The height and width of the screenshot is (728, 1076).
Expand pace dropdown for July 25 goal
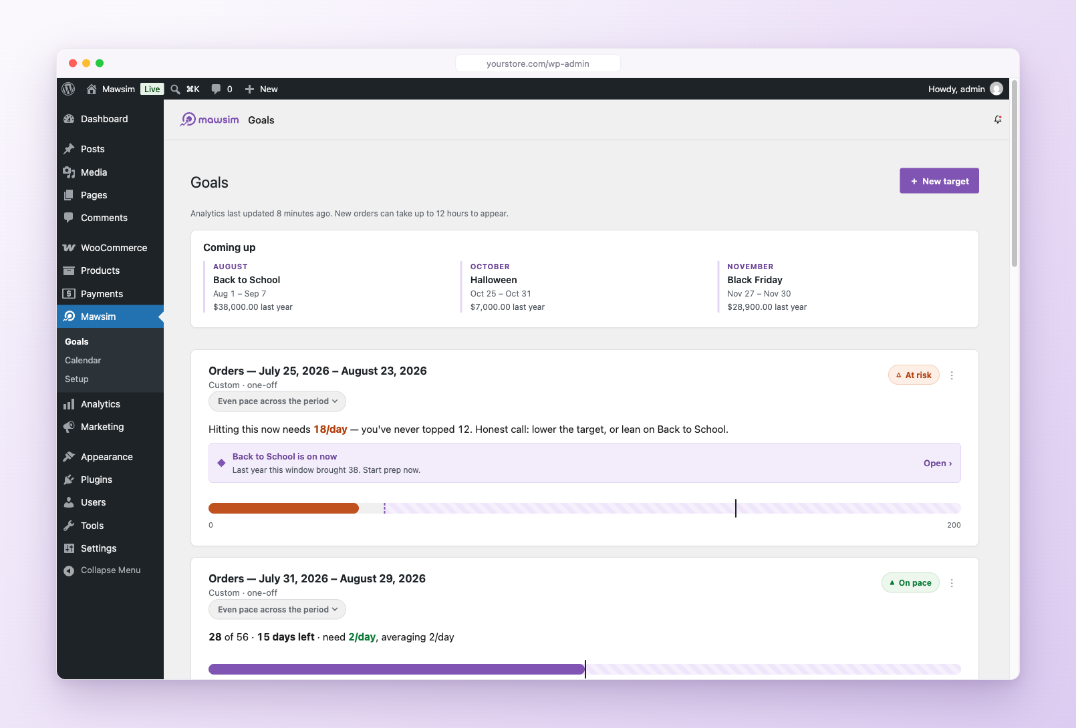pos(277,401)
